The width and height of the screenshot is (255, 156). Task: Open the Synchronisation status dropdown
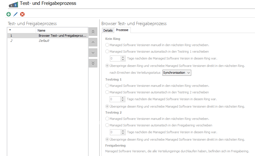177,73
